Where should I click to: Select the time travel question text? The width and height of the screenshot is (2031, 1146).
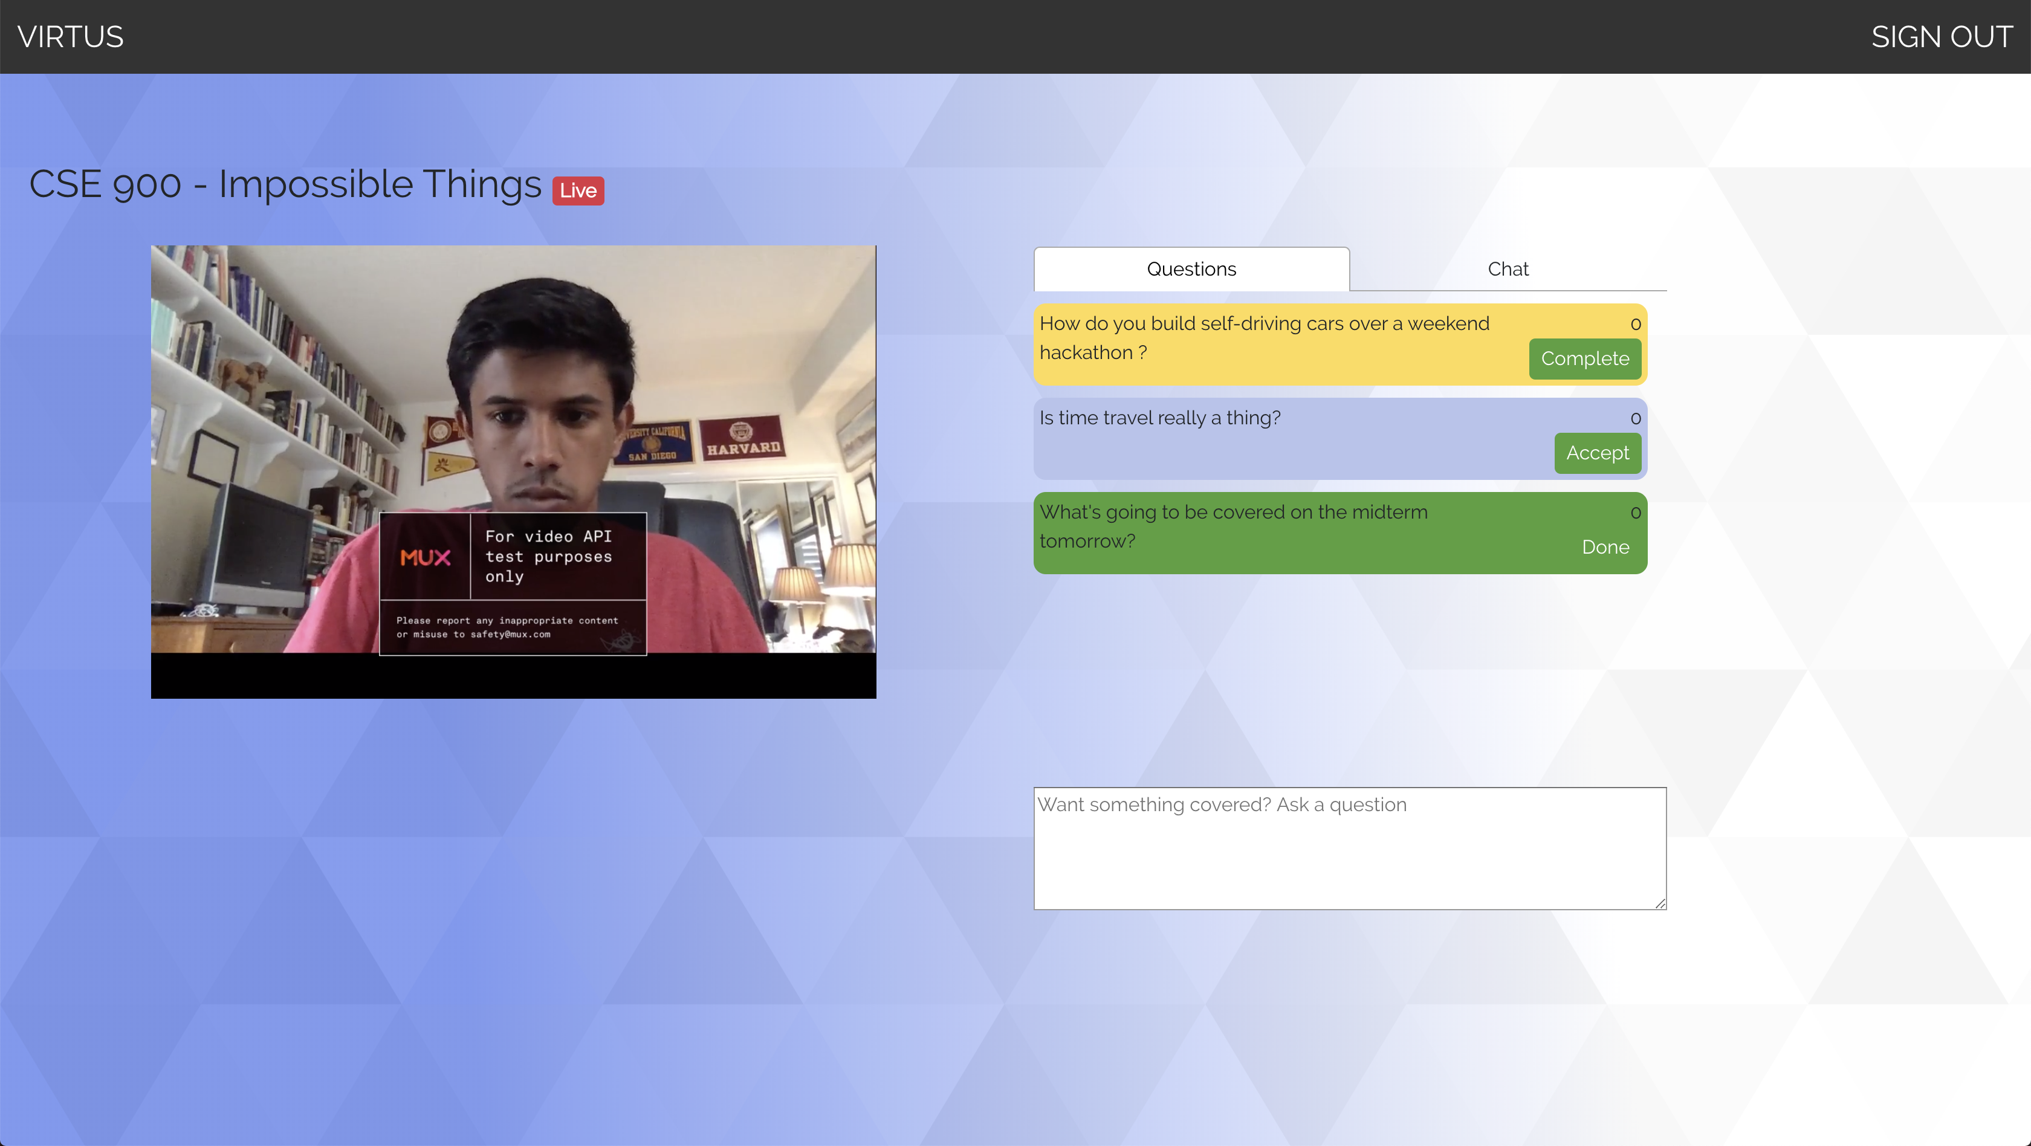coord(1159,418)
